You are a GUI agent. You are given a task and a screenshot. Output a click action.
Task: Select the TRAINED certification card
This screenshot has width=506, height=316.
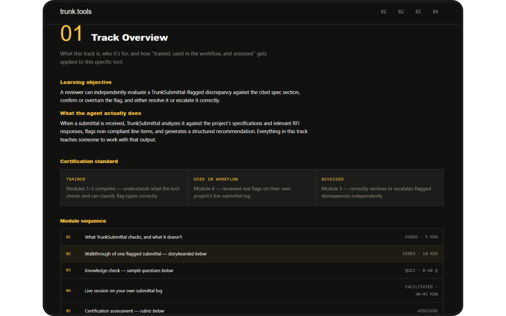(124, 187)
